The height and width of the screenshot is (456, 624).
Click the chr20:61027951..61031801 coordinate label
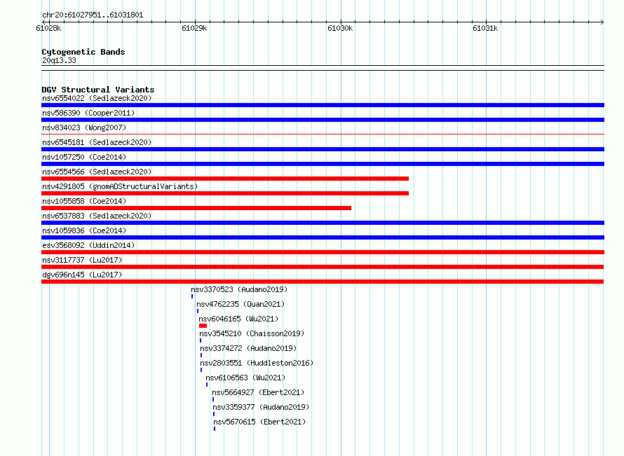[x=93, y=15]
